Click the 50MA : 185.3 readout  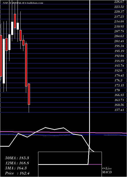tap(17, 158)
